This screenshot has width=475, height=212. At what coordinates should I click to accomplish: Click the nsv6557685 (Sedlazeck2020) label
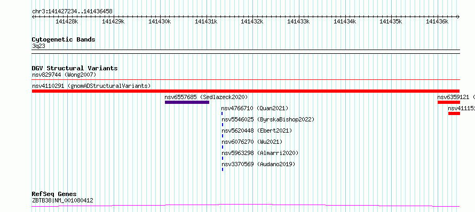pyautogui.click(x=207, y=97)
